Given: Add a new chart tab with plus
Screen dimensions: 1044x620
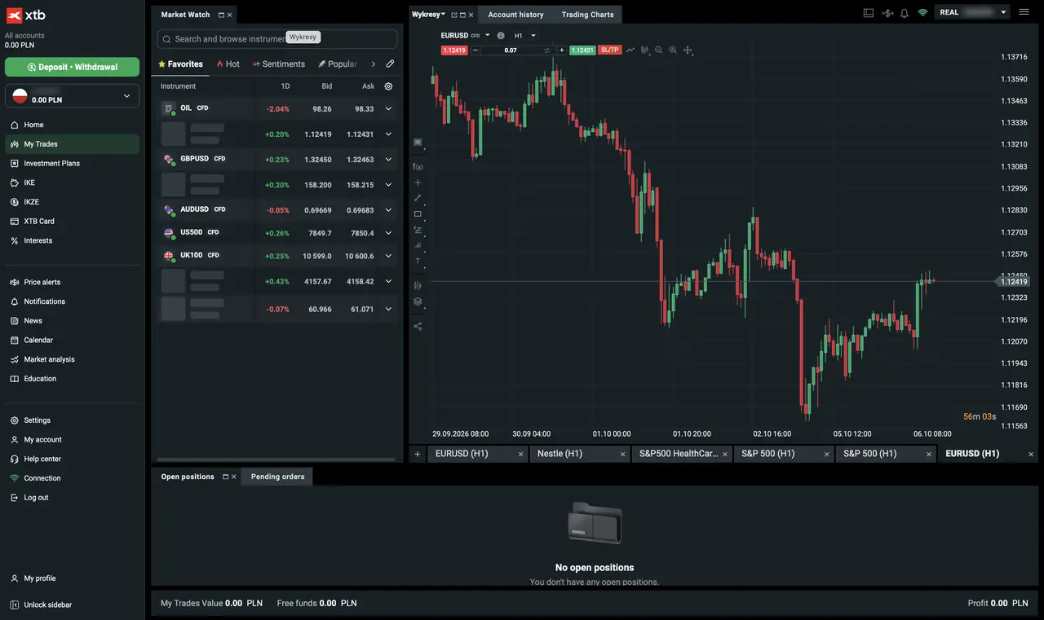Looking at the screenshot, I should pos(418,454).
